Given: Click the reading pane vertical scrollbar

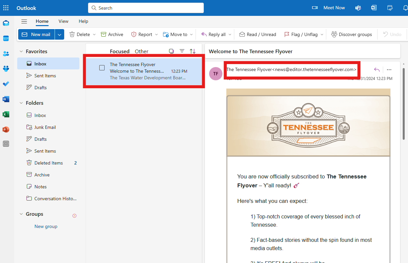Looking at the screenshot, I should [404, 104].
